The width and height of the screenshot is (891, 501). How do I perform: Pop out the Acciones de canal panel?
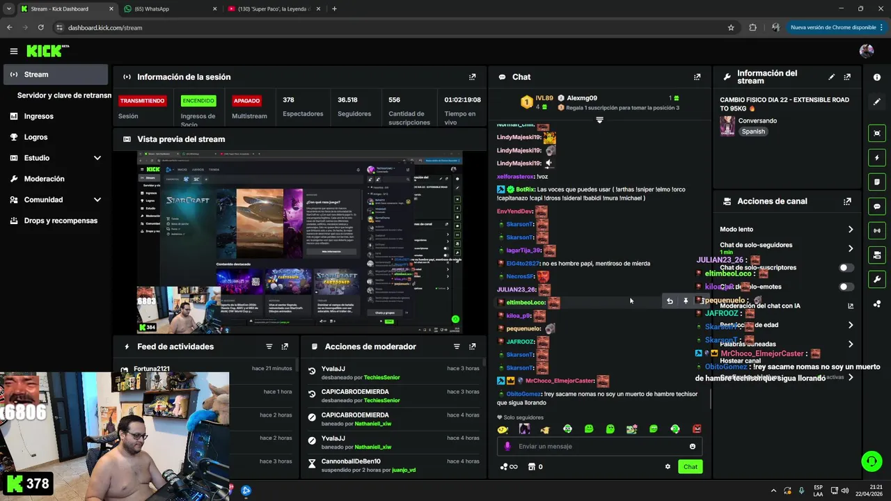coord(847,201)
